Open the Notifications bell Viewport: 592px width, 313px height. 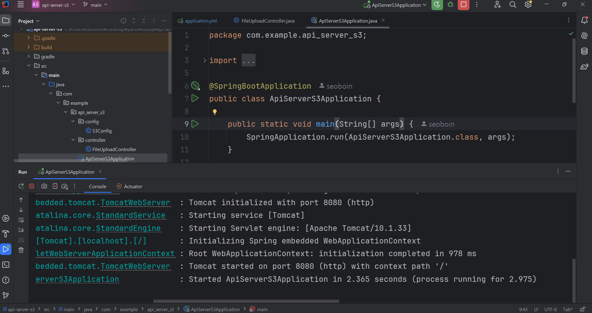coord(584,20)
